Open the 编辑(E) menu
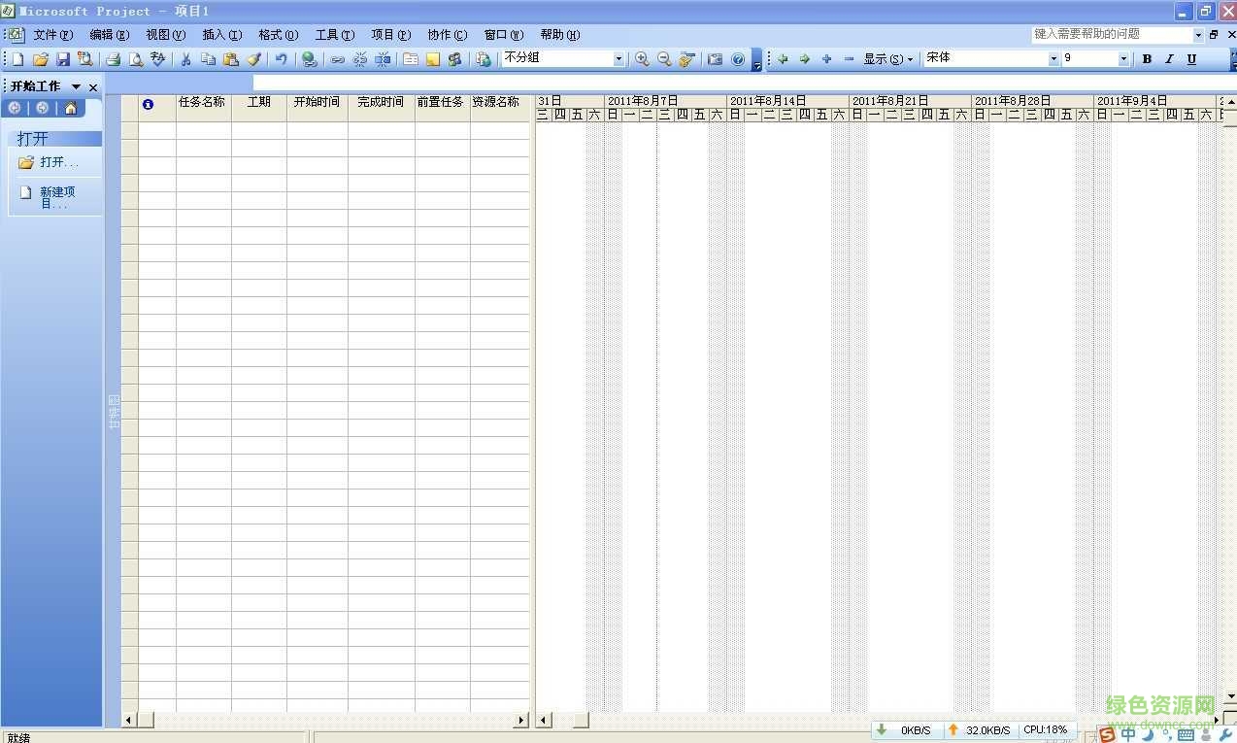 pyautogui.click(x=109, y=35)
